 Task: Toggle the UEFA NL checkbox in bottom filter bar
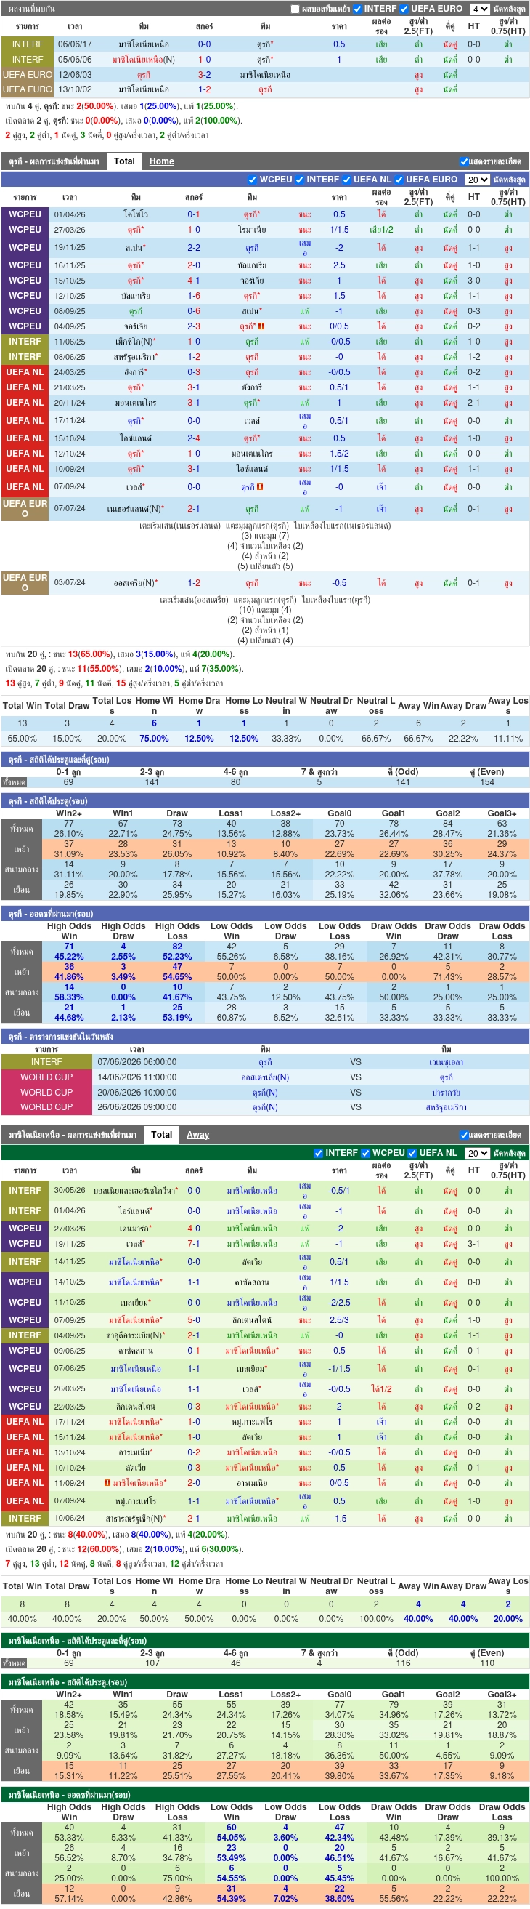412,1153
